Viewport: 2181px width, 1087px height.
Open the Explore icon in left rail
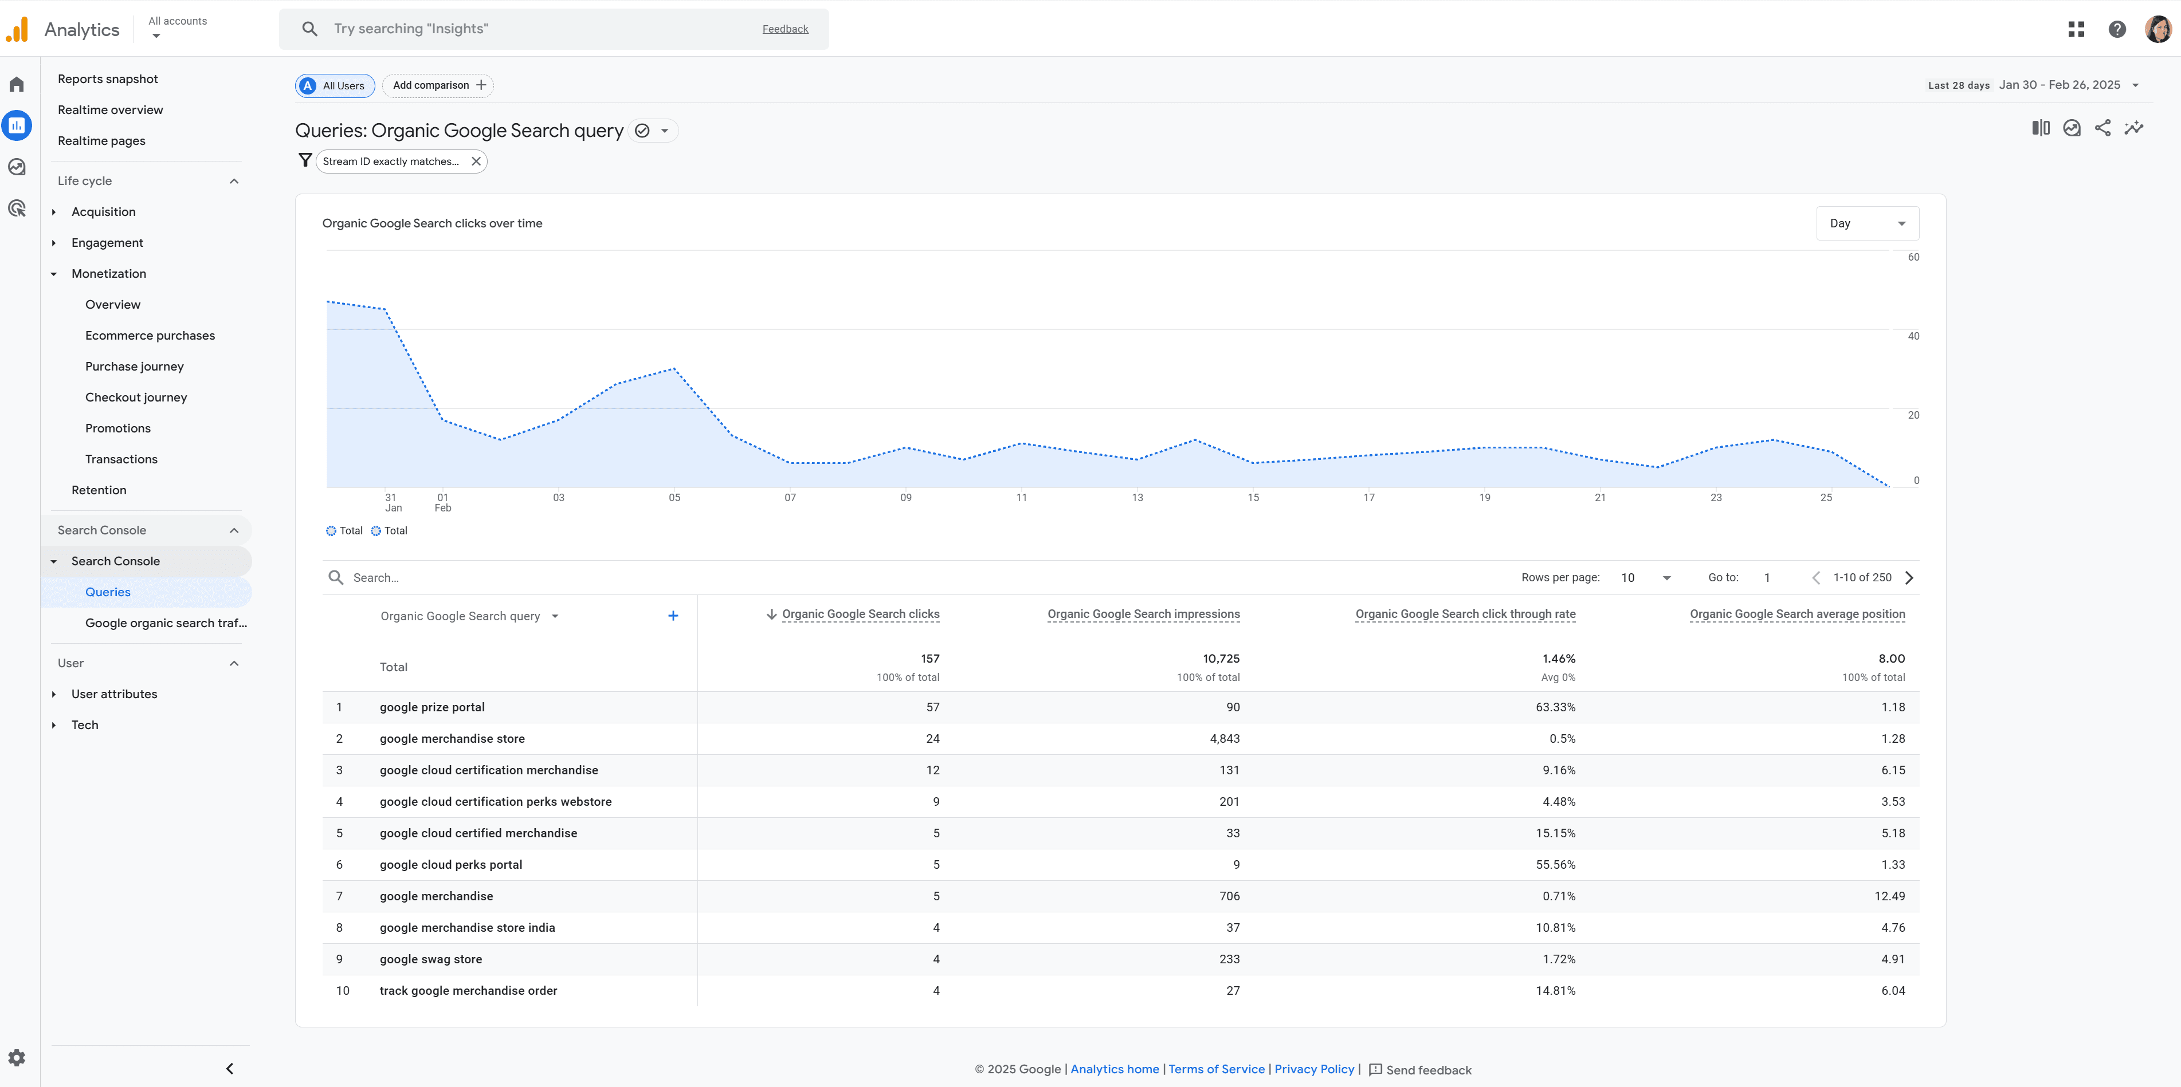[17, 167]
